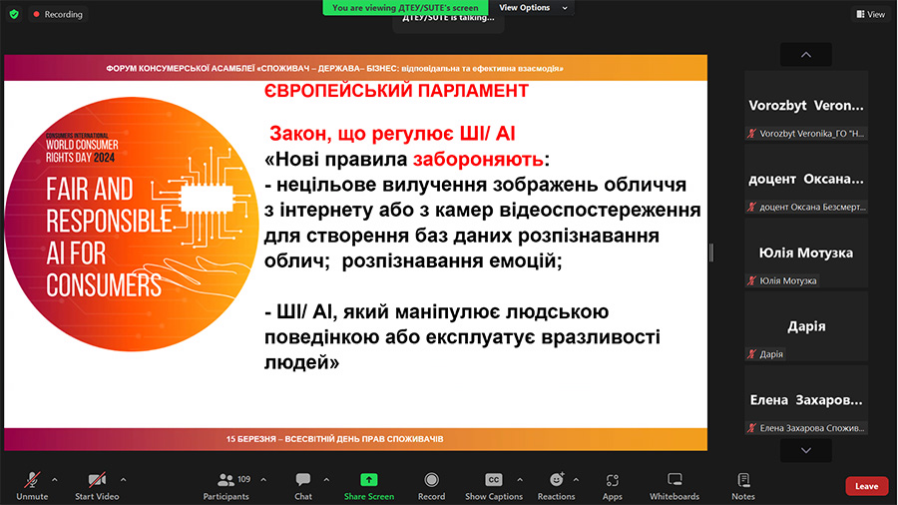Start recording with the Record icon
This screenshot has width=898, height=505.
[431, 480]
